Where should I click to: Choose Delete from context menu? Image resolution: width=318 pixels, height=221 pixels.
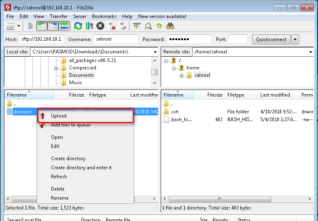[86, 189]
